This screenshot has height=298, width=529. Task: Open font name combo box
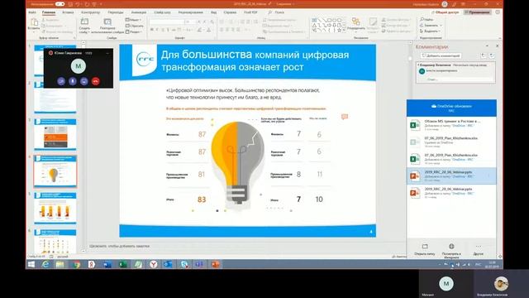[x=166, y=22]
